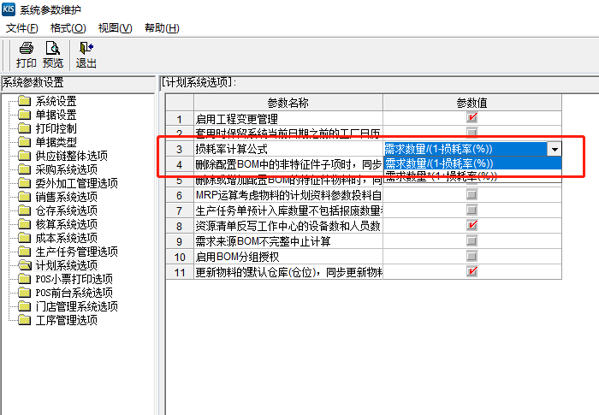Image resolution: width=599 pixels, height=415 pixels.
Task: Select the 仓存系统选项 tree node
Action: [66, 210]
